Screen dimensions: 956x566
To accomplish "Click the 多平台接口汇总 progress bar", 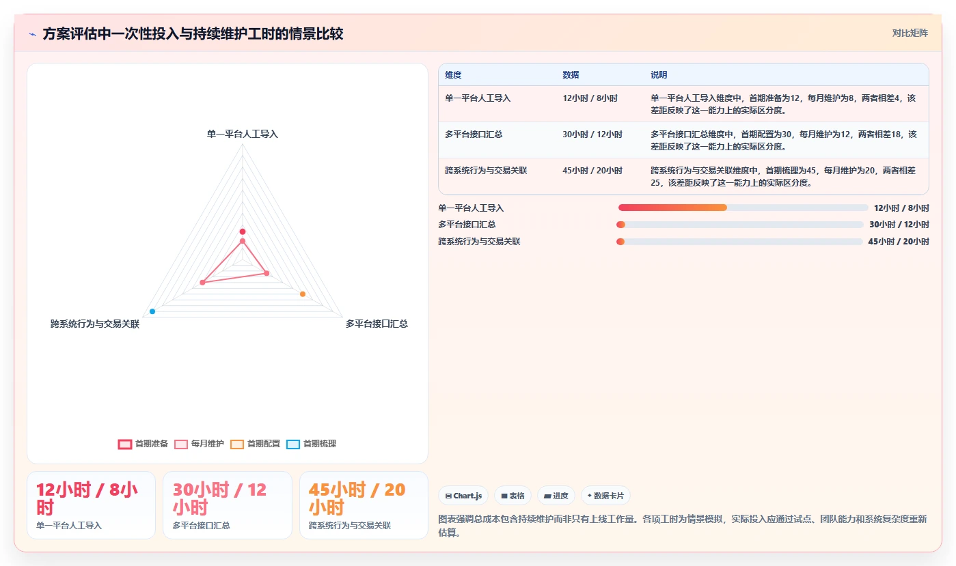I will [739, 225].
